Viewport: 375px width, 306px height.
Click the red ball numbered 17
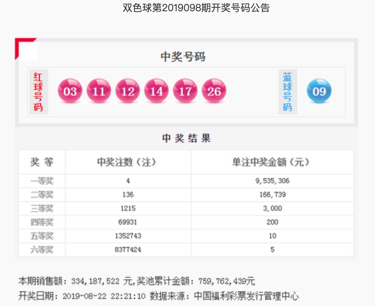click(185, 91)
